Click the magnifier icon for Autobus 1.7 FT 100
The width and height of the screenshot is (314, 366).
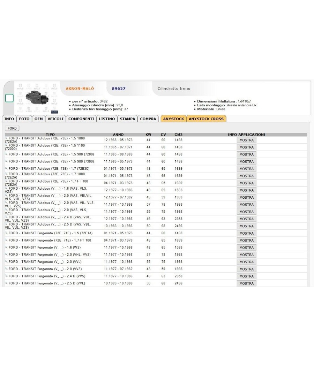[x=6, y=181]
